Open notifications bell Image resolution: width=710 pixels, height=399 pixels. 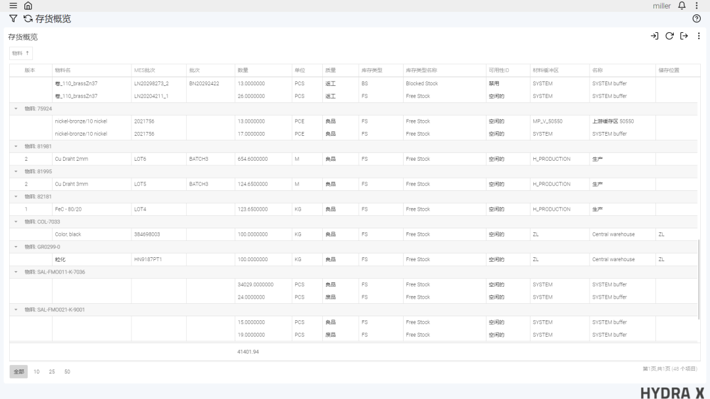tap(682, 6)
